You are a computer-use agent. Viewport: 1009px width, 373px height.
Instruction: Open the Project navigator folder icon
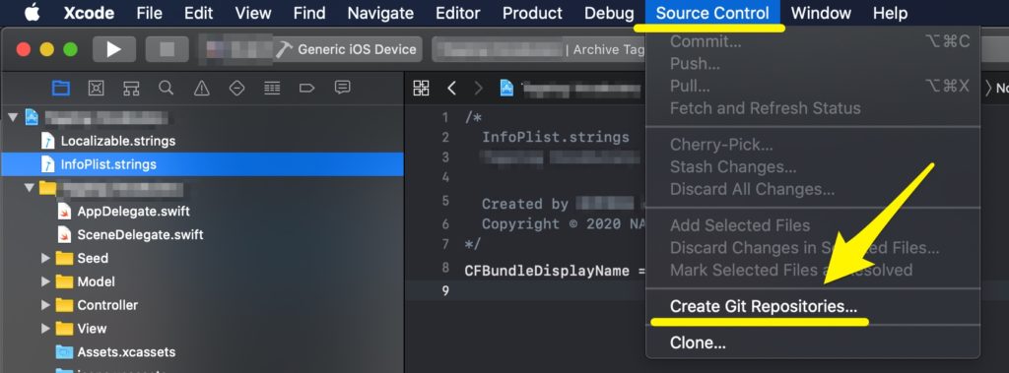click(60, 89)
